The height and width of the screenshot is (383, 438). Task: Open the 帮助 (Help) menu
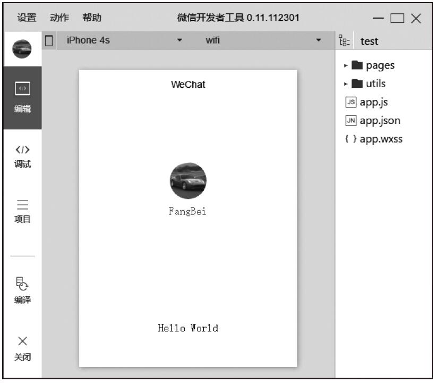click(92, 18)
